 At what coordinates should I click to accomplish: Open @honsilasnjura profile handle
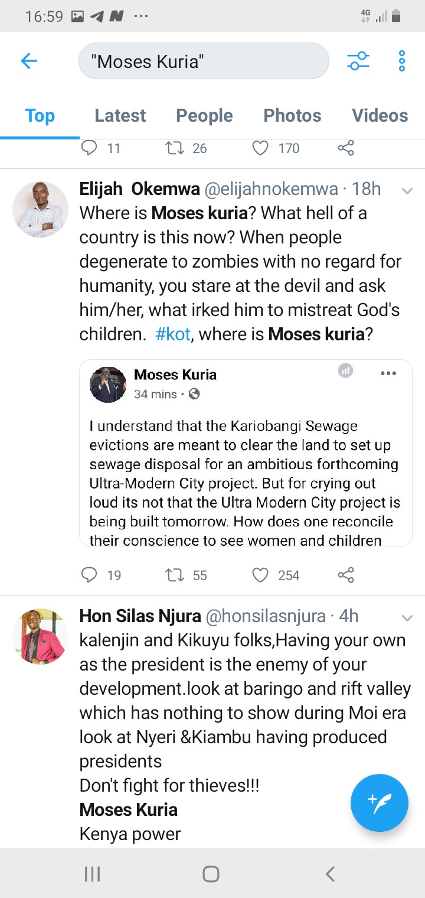click(264, 616)
